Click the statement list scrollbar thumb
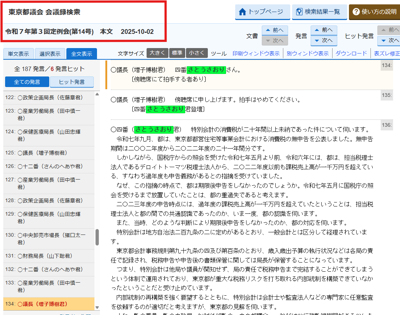Screen dimensions: 400x315 coord(97,237)
